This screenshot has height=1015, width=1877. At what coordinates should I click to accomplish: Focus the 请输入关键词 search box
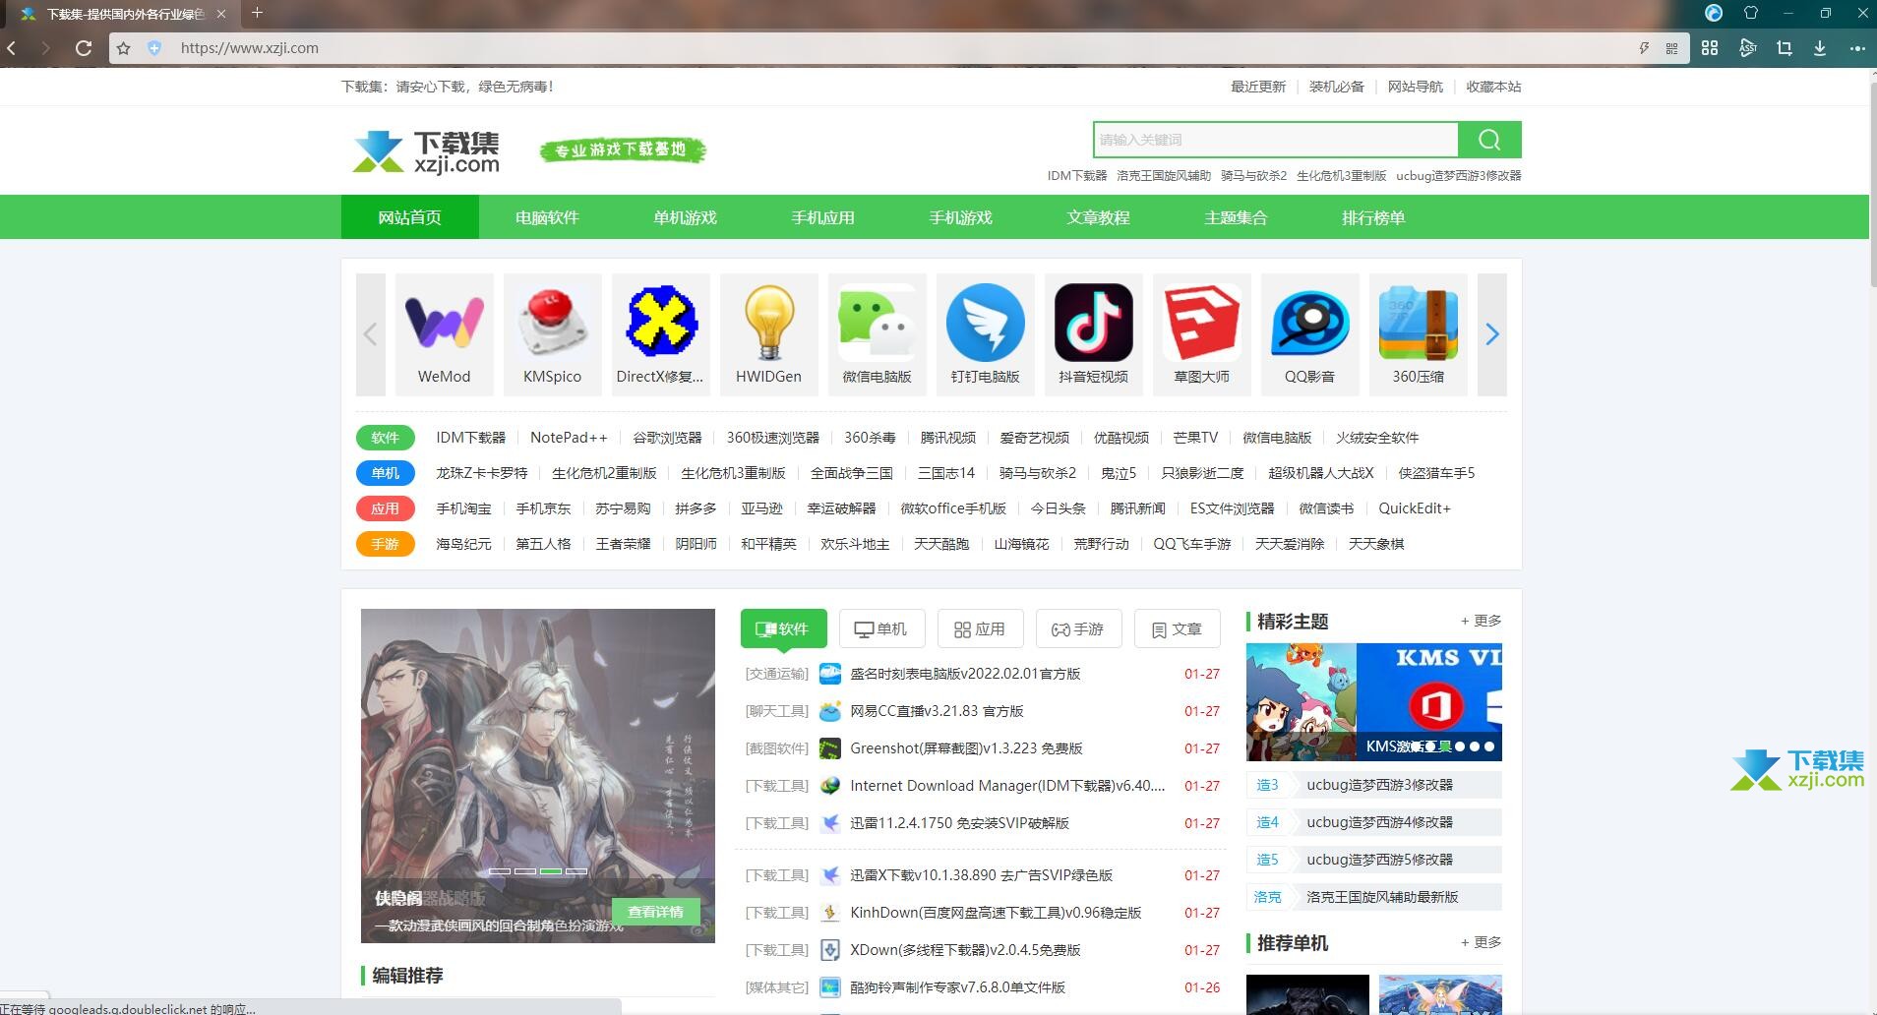click(1276, 140)
